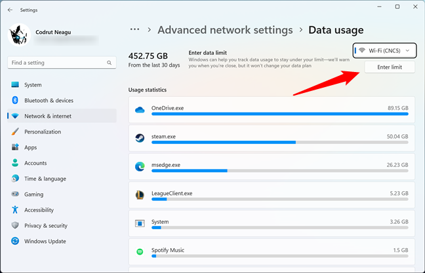Focus the Find a setting search box
The height and width of the screenshot is (273, 425).
point(62,62)
